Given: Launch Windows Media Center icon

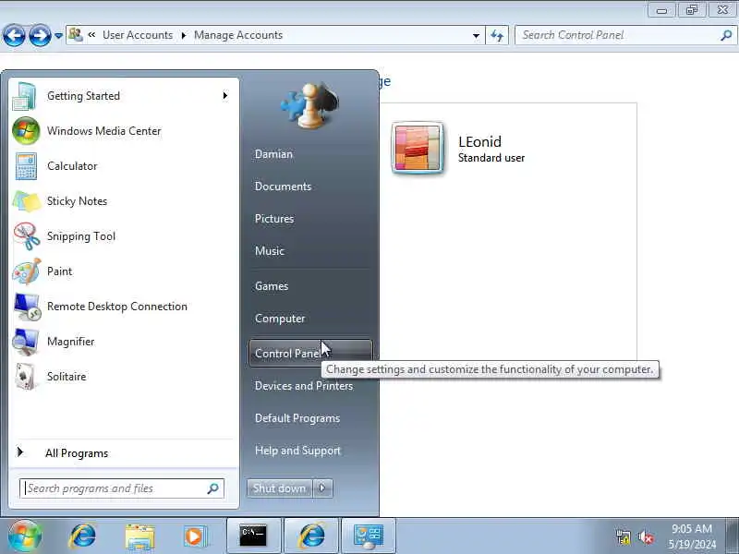Looking at the screenshot, I should [26, 131].
